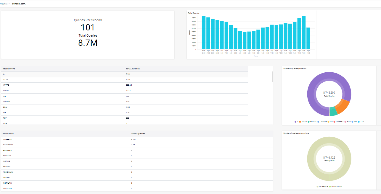Toggle NOERROR in error type legend
The height and width of the screenshot is (194, 381).
pos(318,187)
